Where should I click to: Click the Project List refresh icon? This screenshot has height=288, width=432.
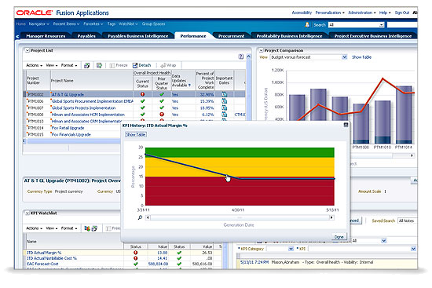pyautogui.click(x=86, y=66)
